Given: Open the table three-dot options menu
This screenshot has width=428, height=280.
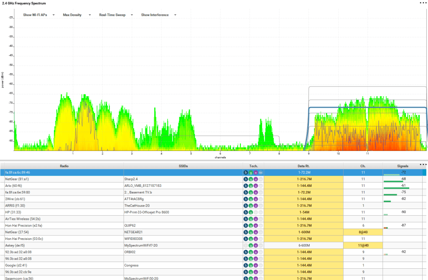Looking at the screenshot, I should click(x=423, y=165).
